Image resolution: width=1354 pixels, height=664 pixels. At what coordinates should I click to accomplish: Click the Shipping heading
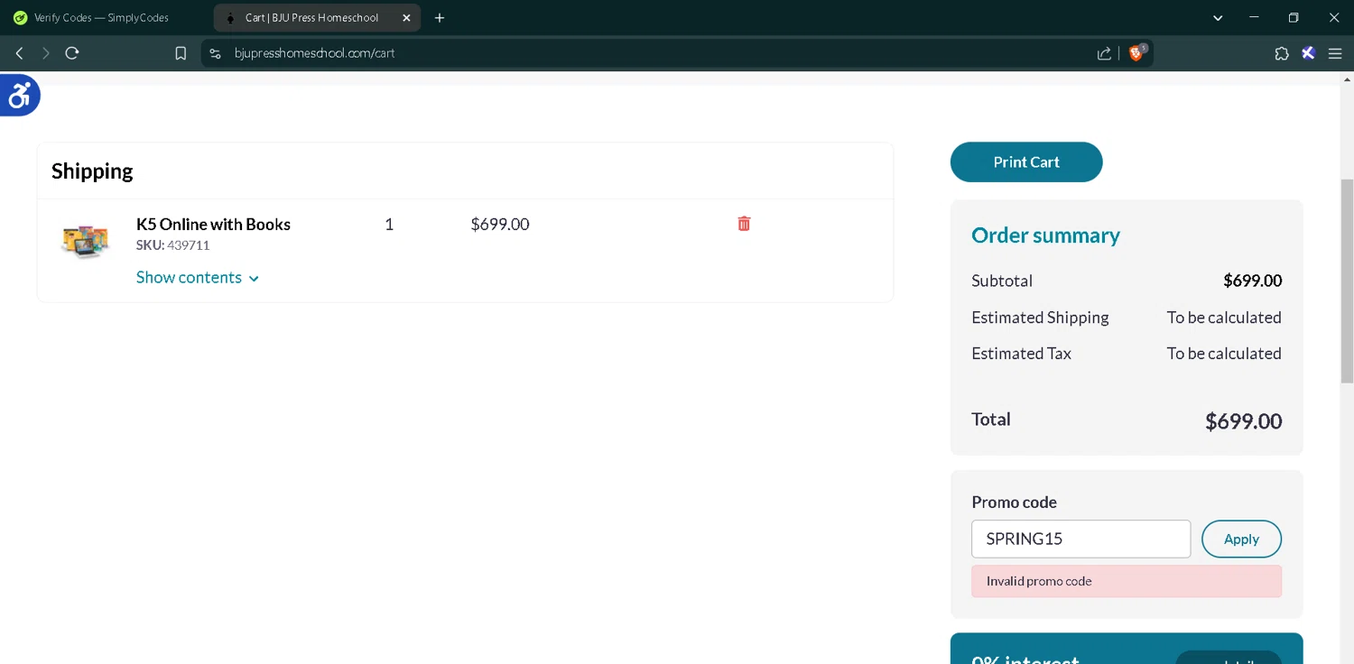92,171
